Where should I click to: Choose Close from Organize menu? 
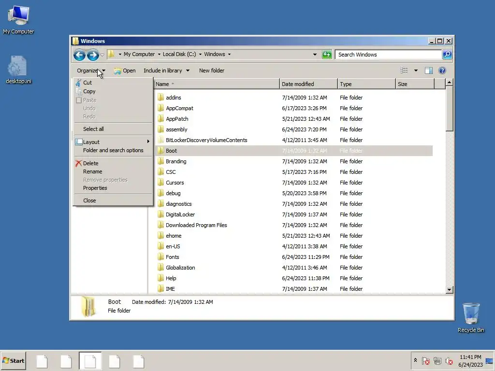(112, 200)
